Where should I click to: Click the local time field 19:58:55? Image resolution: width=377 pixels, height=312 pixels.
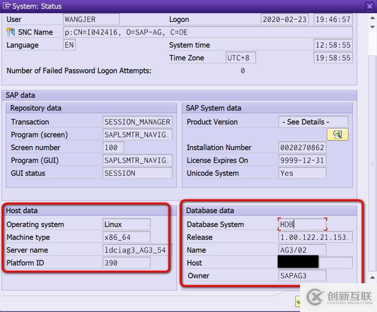tap(333, 58)
